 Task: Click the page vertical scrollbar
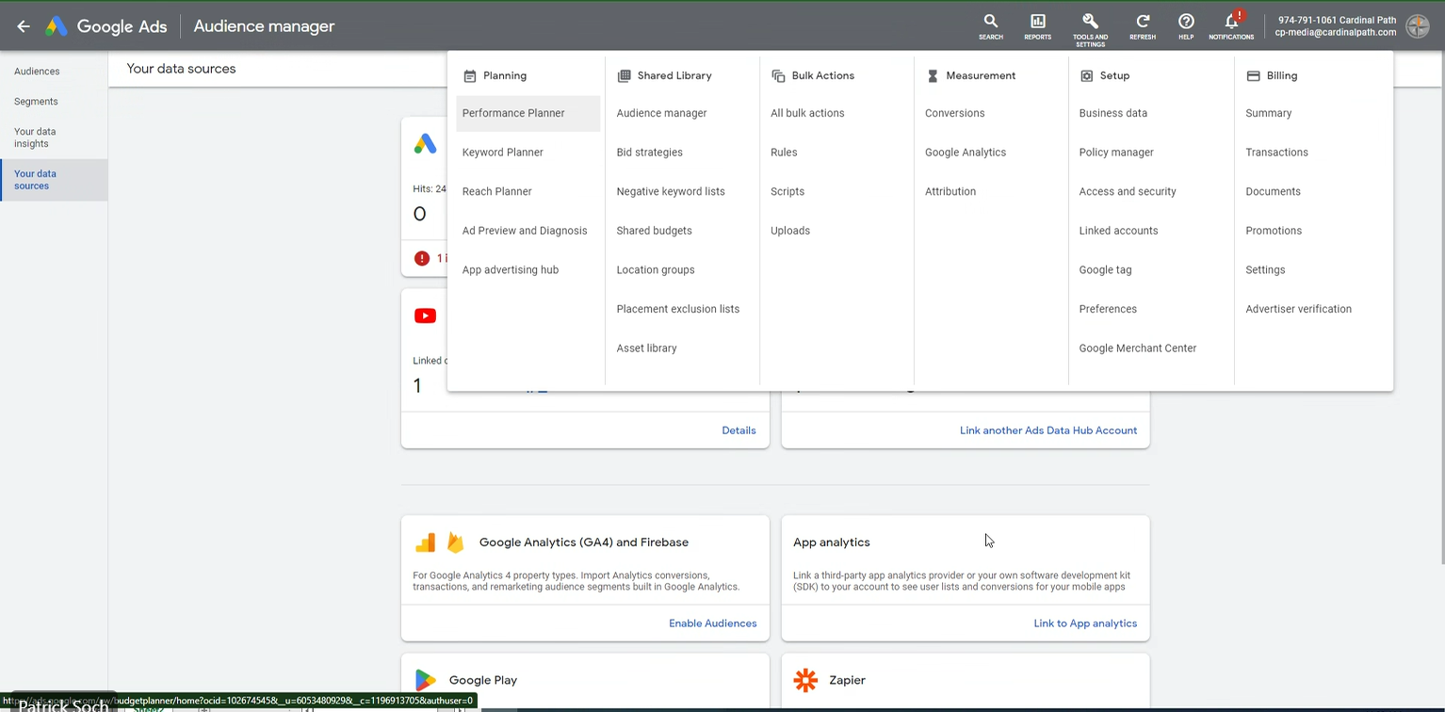tap(1440, 311)
